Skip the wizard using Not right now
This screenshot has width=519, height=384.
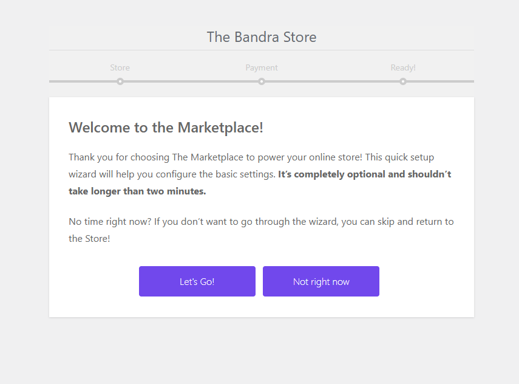321,281
